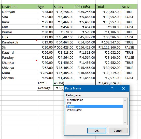The image size is (141, 139).
Task: Select the Mata last name cell
Action: (x=19, y=73)
